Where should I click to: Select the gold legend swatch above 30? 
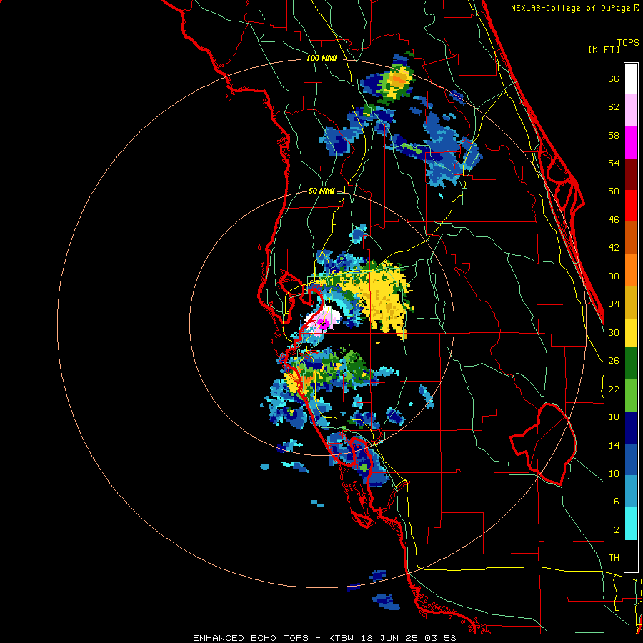pos(631,302)
